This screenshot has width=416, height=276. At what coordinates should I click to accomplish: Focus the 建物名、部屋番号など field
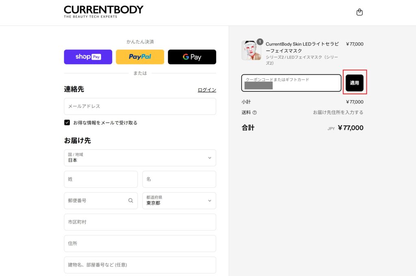click(x=140, y=265)
